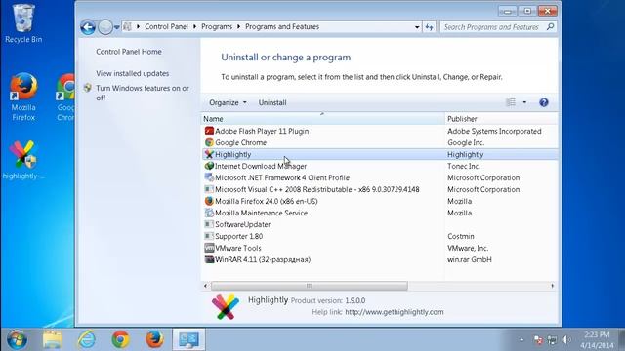625x351 pixels.
Task: Change view using the view icon
Action: (511, 102)
